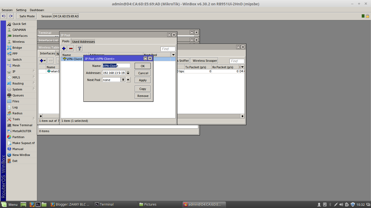Expand the Tools submenu
Image resolution: width=371 pixels, height=208 pixels.
[x=21, y=119]
